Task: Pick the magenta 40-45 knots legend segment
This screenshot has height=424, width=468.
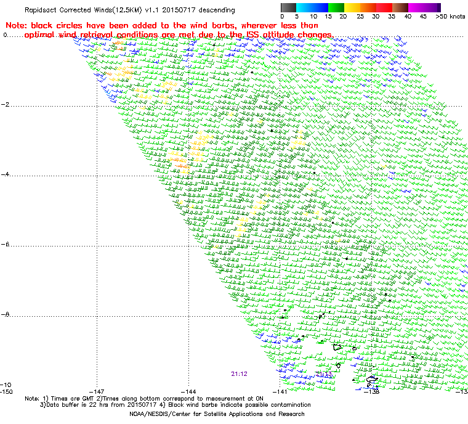Action: (x=416, y=7)
